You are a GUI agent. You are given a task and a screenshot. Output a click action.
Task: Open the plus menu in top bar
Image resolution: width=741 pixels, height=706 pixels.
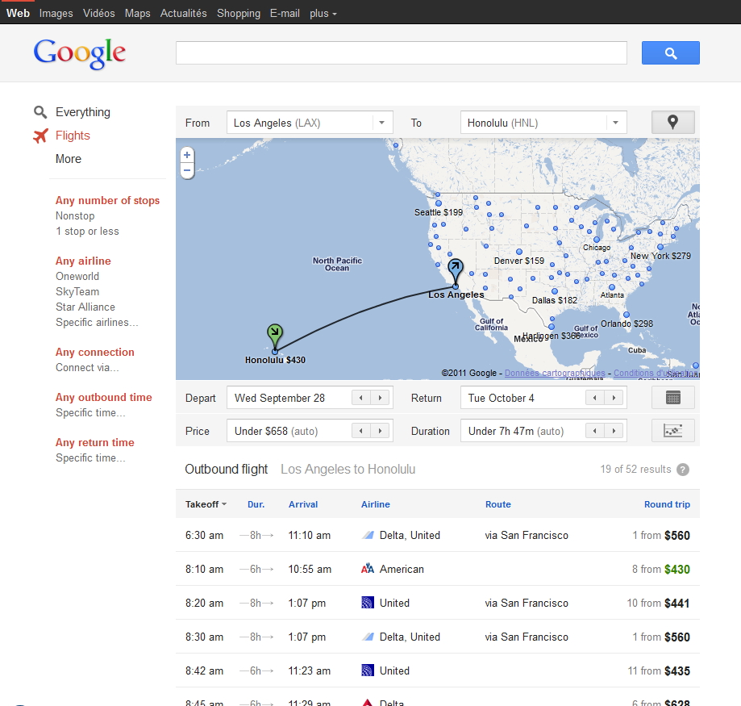[323, 14]
